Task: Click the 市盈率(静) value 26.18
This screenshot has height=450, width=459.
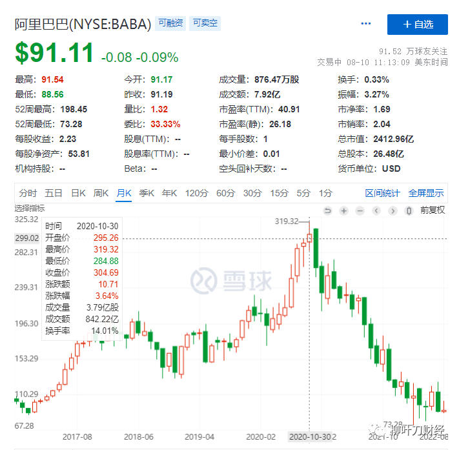Action: pos(280,124)
